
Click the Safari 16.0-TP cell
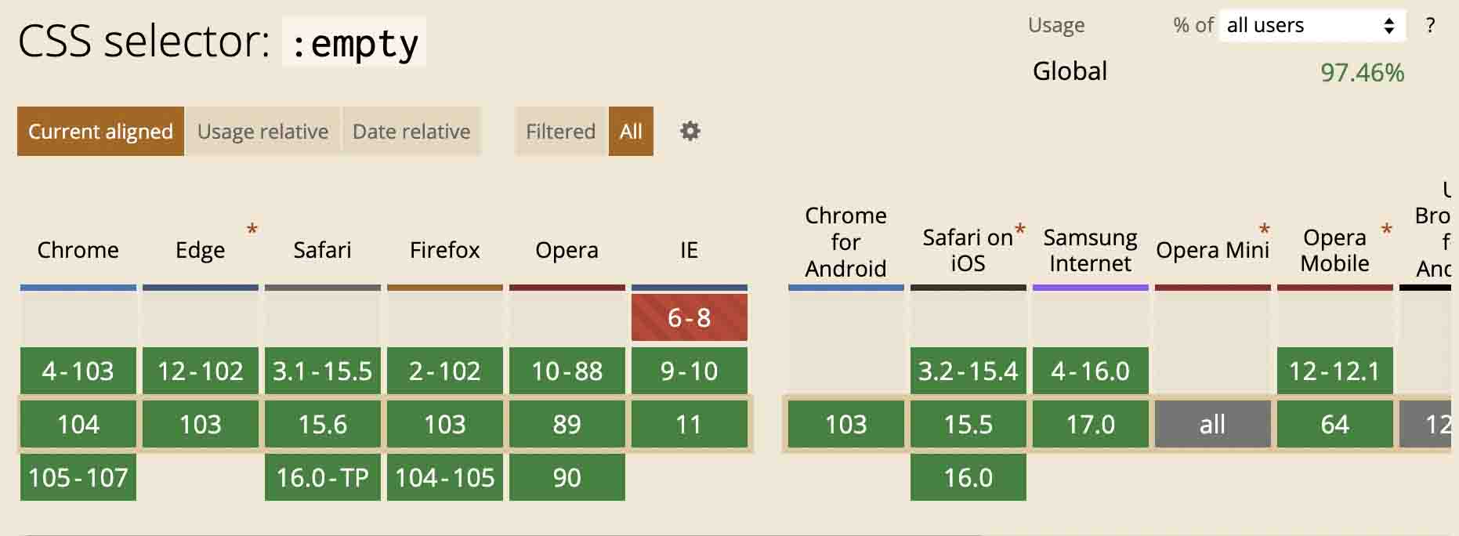click(x=323, y=477)
